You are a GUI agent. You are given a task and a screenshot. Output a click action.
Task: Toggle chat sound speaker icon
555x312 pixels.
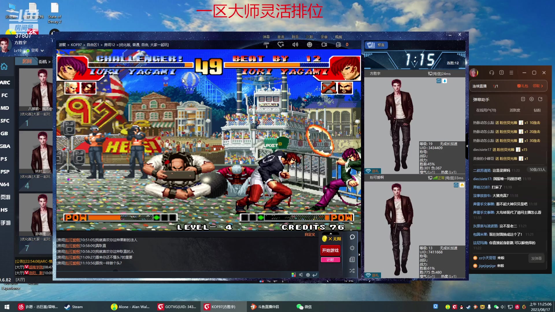301,275
